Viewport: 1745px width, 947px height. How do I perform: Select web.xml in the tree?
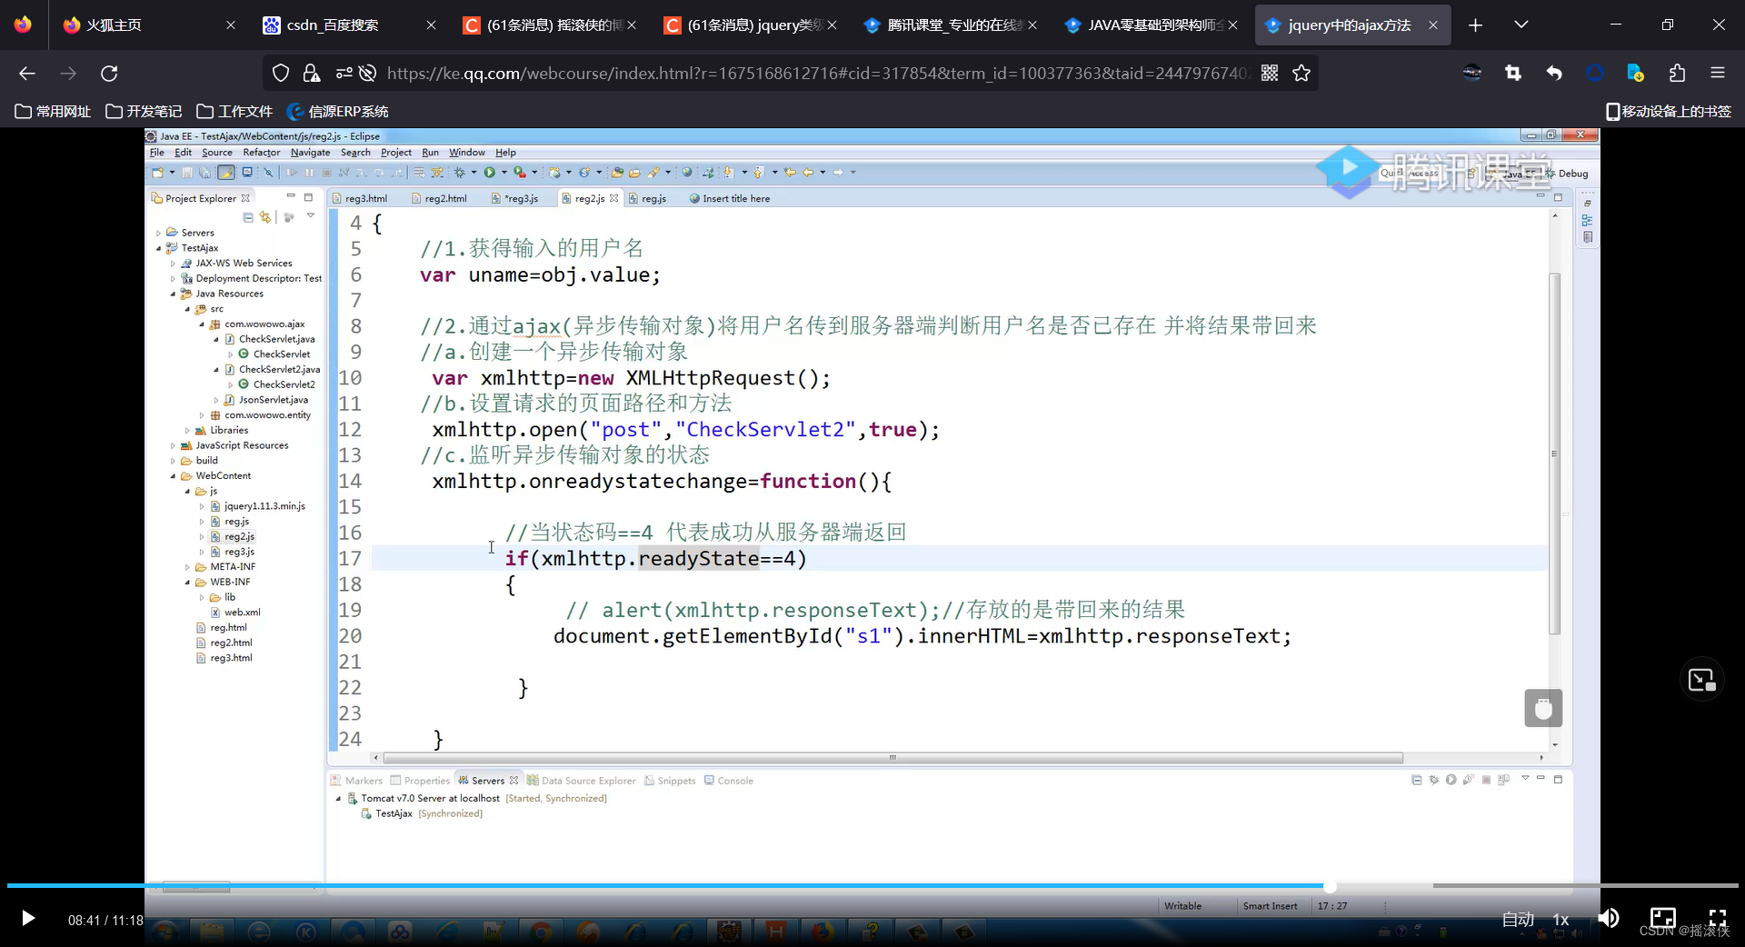[x=235, y=613]
